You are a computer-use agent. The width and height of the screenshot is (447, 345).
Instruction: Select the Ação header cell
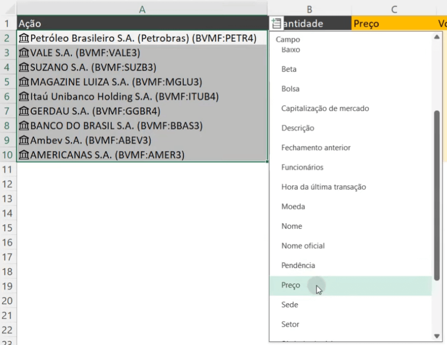(x=142, y=23)
